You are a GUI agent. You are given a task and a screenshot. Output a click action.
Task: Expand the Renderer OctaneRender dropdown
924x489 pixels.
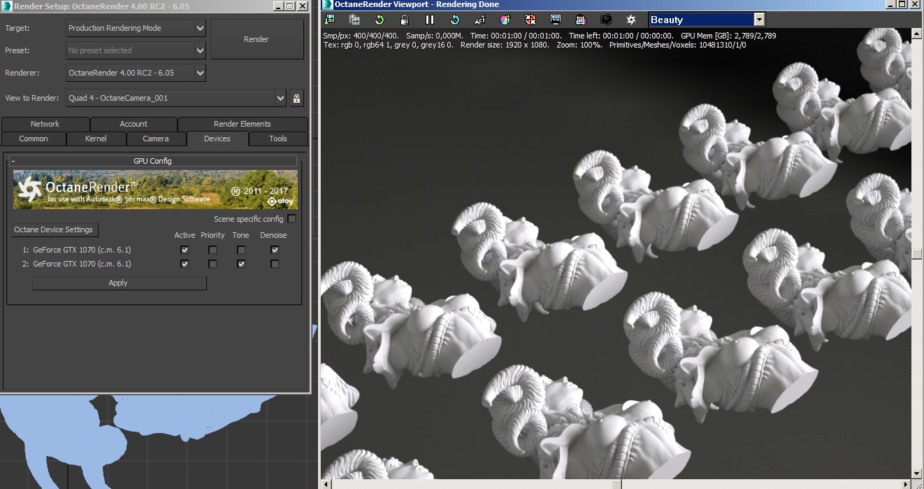tap(200, 73)
